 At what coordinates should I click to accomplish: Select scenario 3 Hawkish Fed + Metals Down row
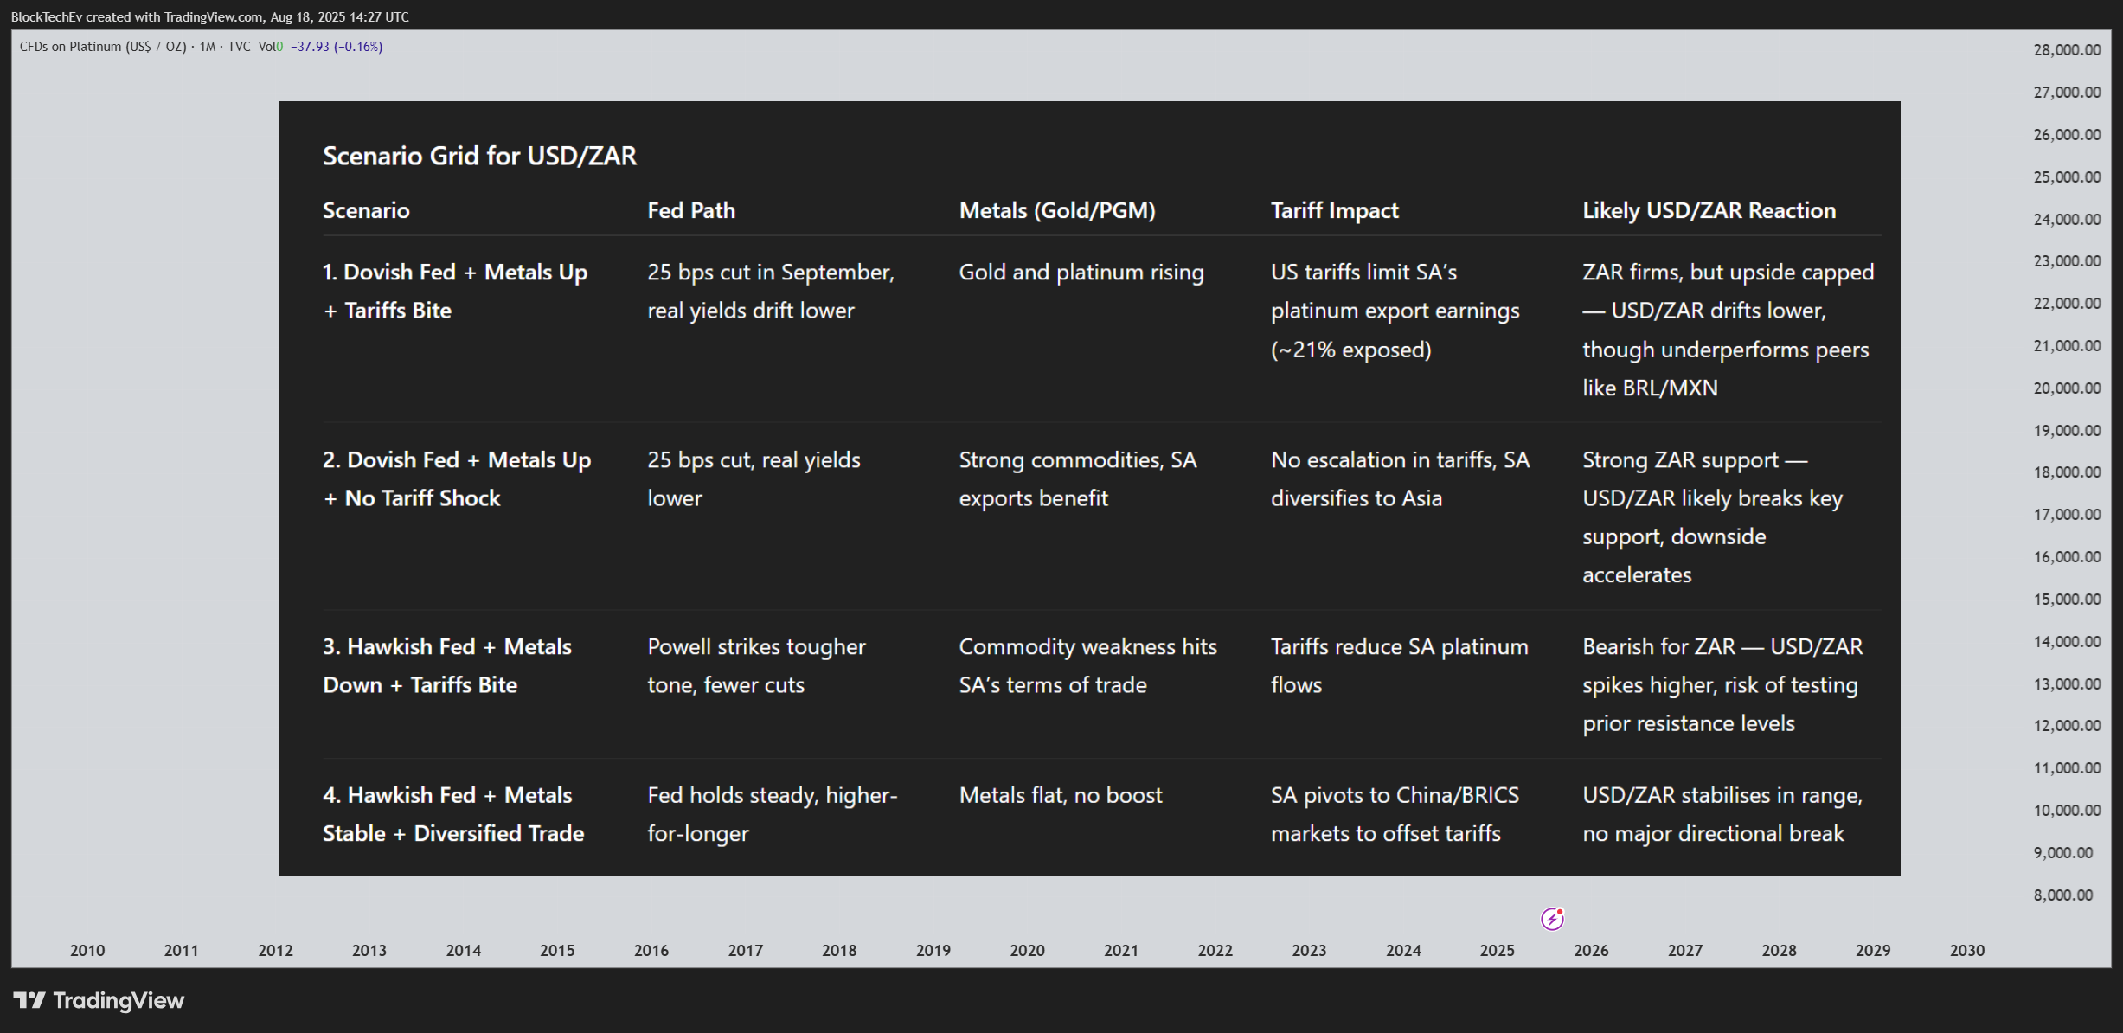click(1101, 684)
